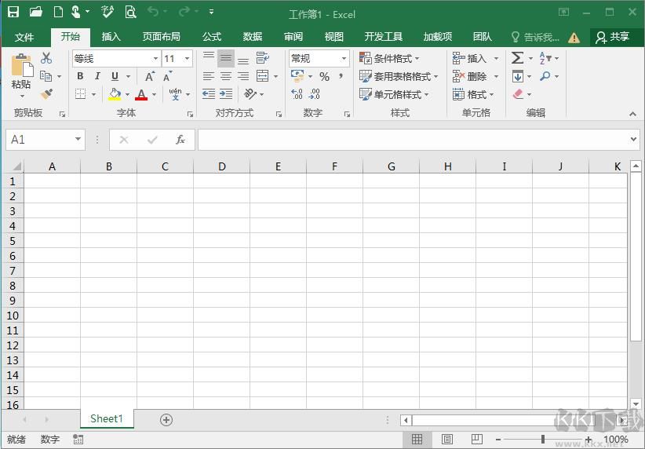Select the Sheet1 worksheet tab

click(107, 419)
